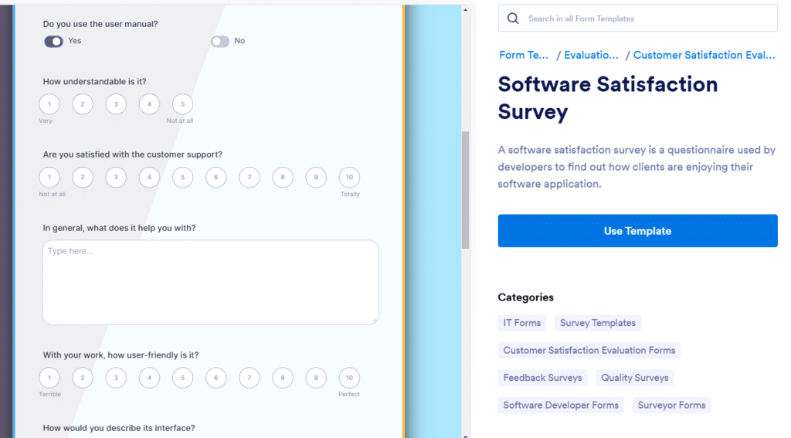Rate customer support satisfaction as 6
791x438 pixels.
(216, 177)
